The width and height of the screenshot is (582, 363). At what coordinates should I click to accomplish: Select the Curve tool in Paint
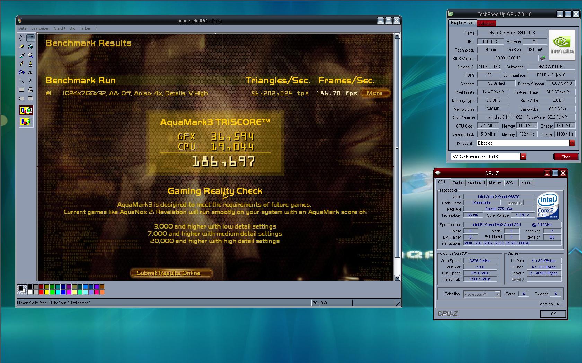[30, 81]
